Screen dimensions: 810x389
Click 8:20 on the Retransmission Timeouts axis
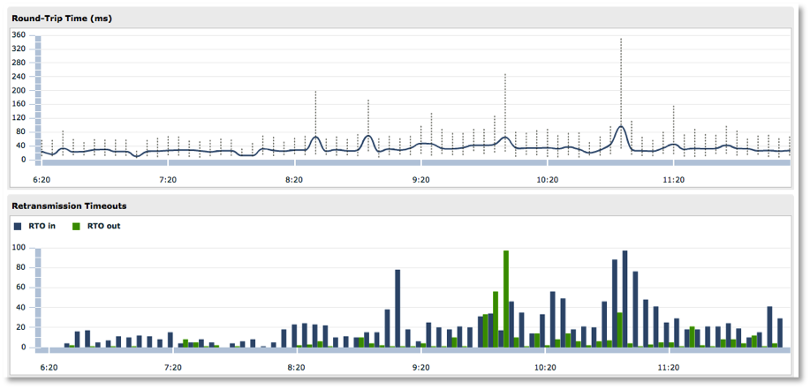pyautogui.click(x=297, y=367)
